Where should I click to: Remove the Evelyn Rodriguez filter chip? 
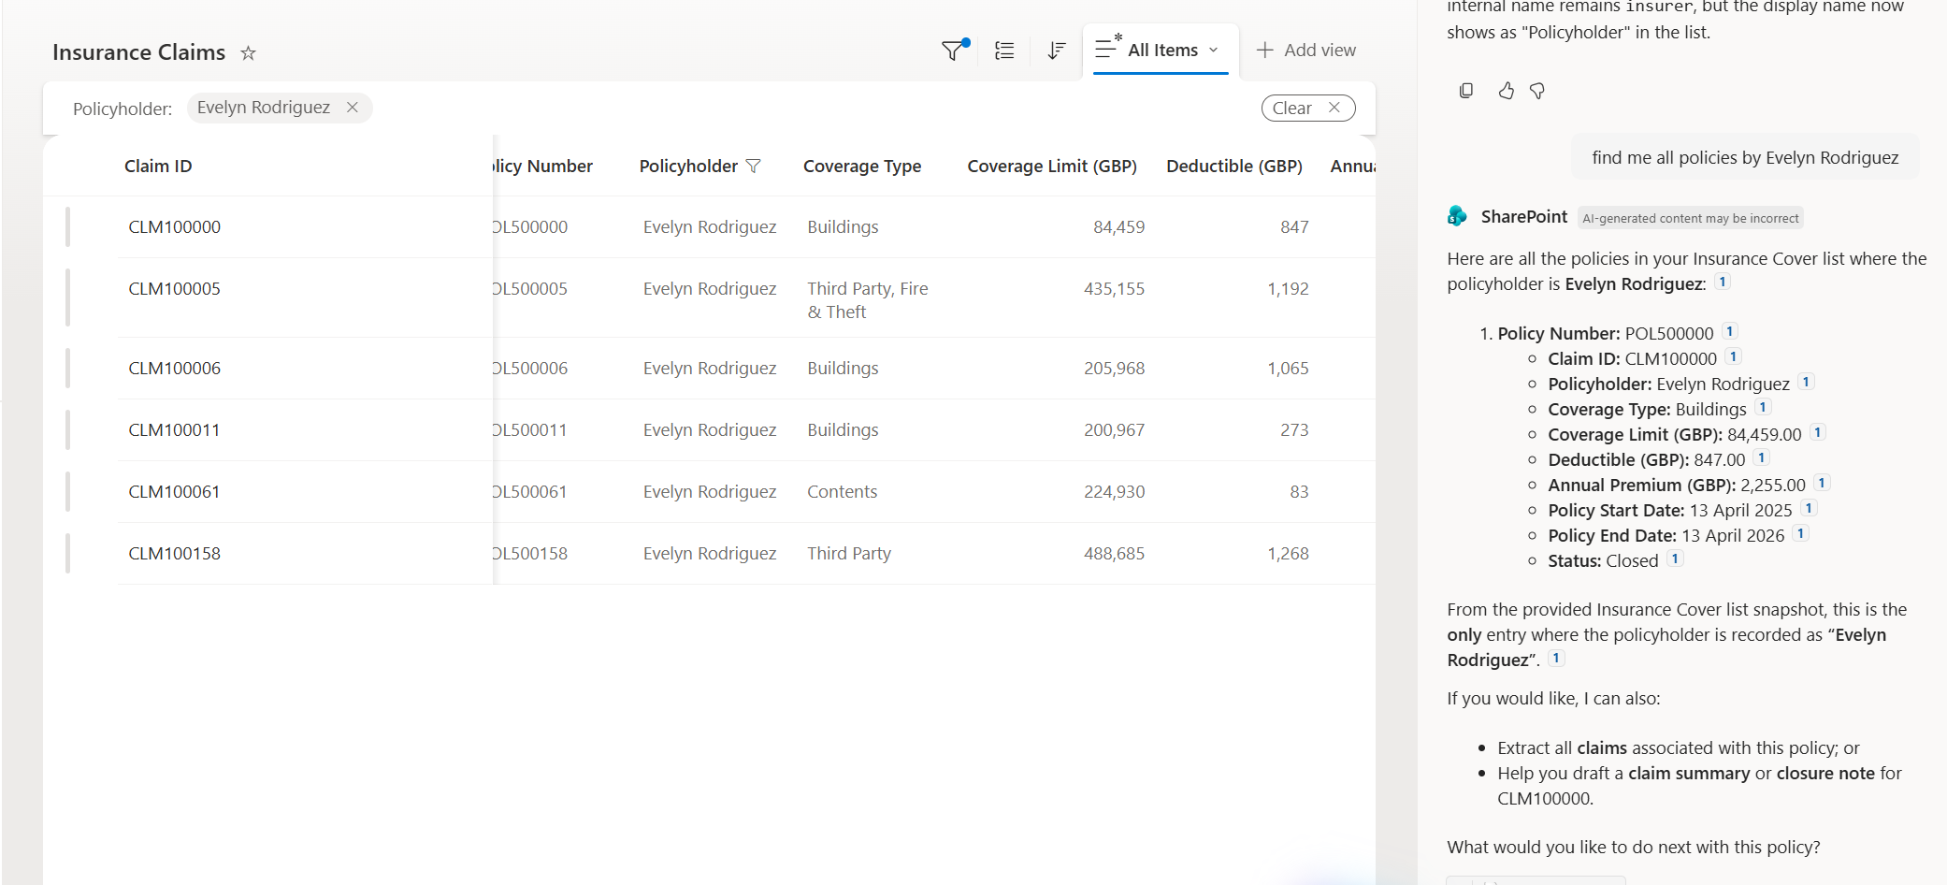353,108
